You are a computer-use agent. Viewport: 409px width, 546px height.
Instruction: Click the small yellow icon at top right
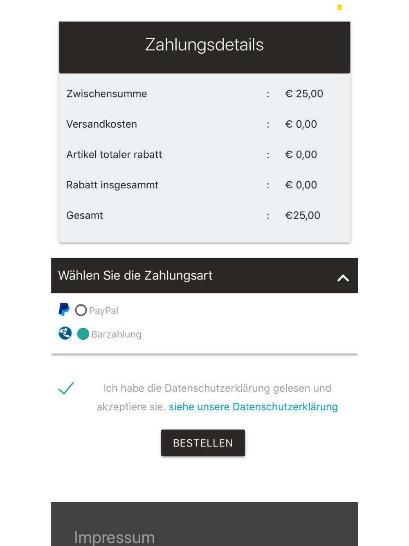coord(339,7)
